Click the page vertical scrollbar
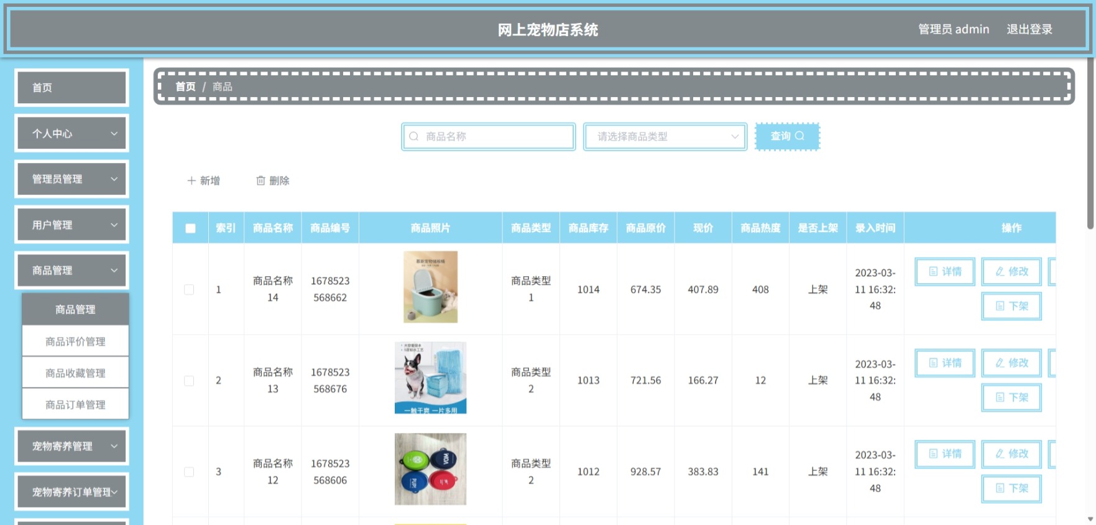The image size is (1096, 525). tap(1090, 143)
